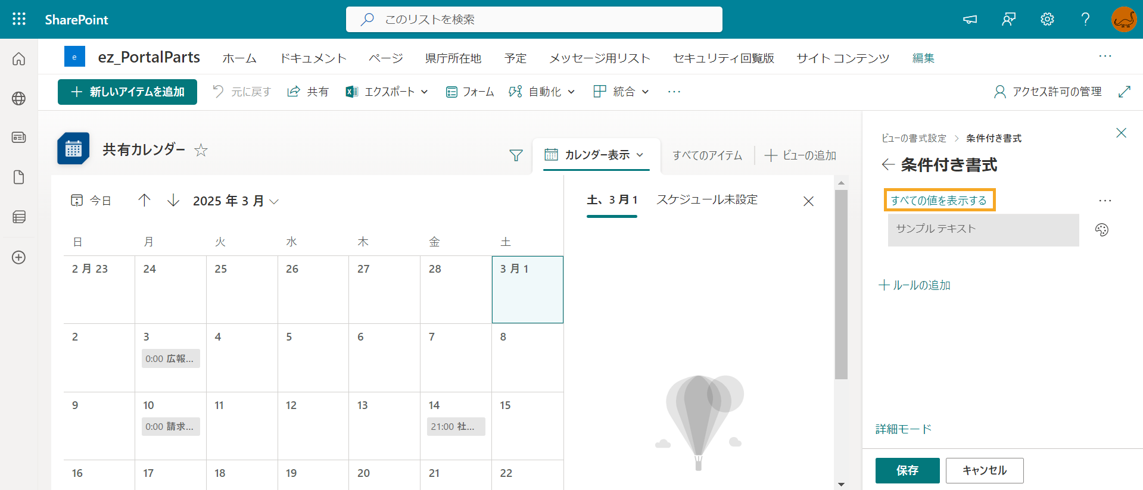Open the セキュリティ回覧版 navigation item
1143x490 pixels.
click(x=724, y=58)
